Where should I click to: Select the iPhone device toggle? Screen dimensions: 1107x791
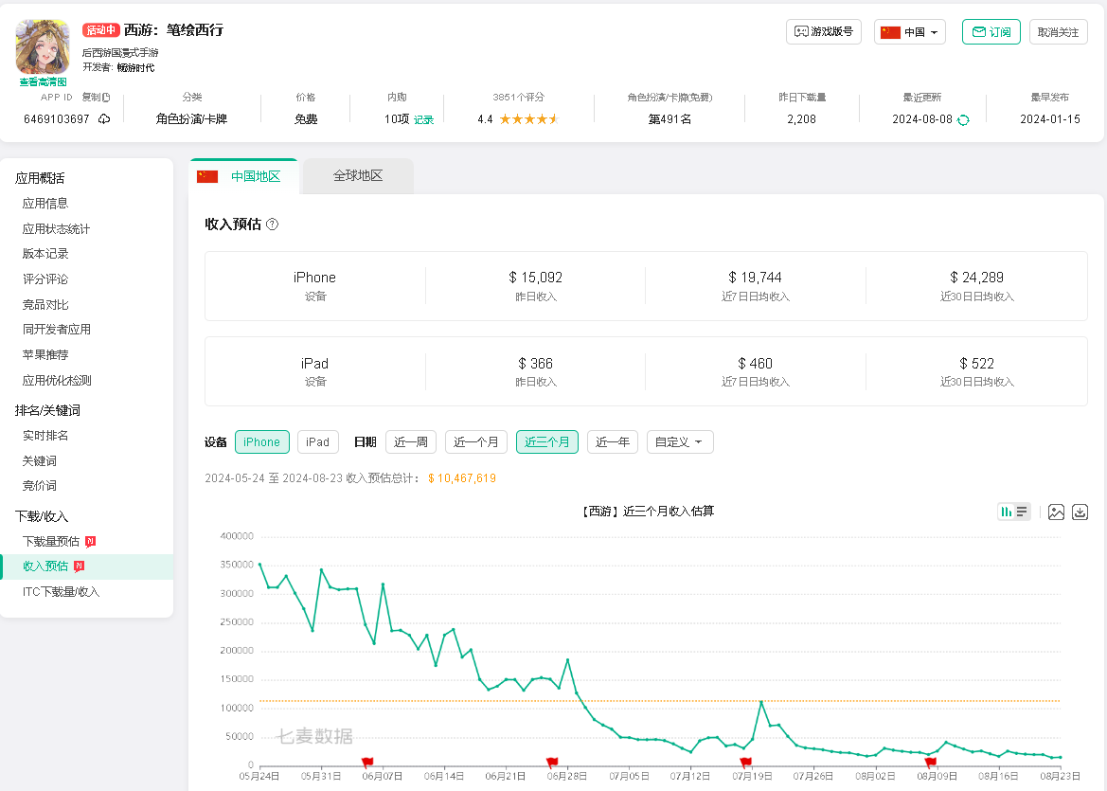(262, 442)
